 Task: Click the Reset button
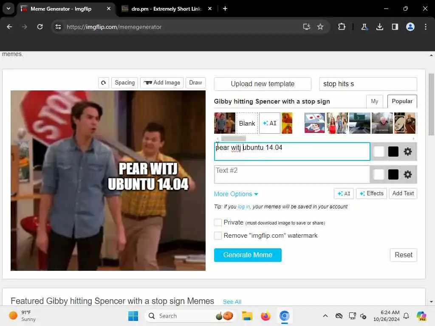404,255
